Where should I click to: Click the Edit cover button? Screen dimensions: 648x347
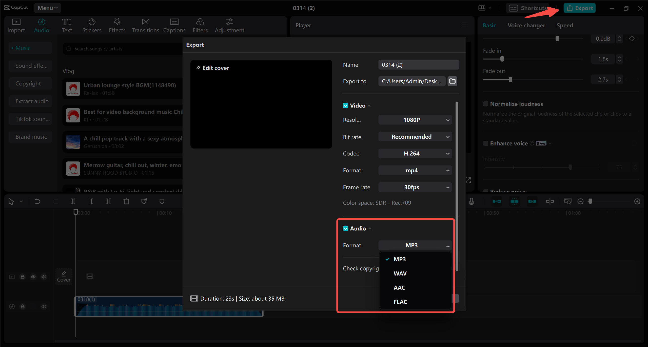pos(213,68)
